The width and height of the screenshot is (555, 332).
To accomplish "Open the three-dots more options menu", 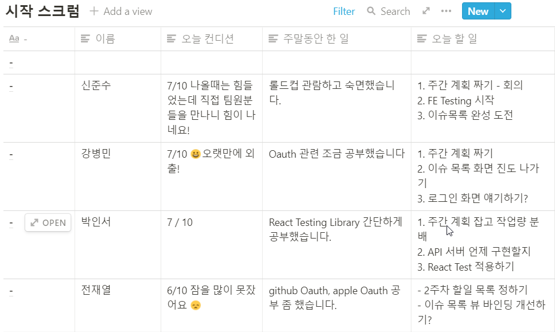I will click(x=446, y=11).
